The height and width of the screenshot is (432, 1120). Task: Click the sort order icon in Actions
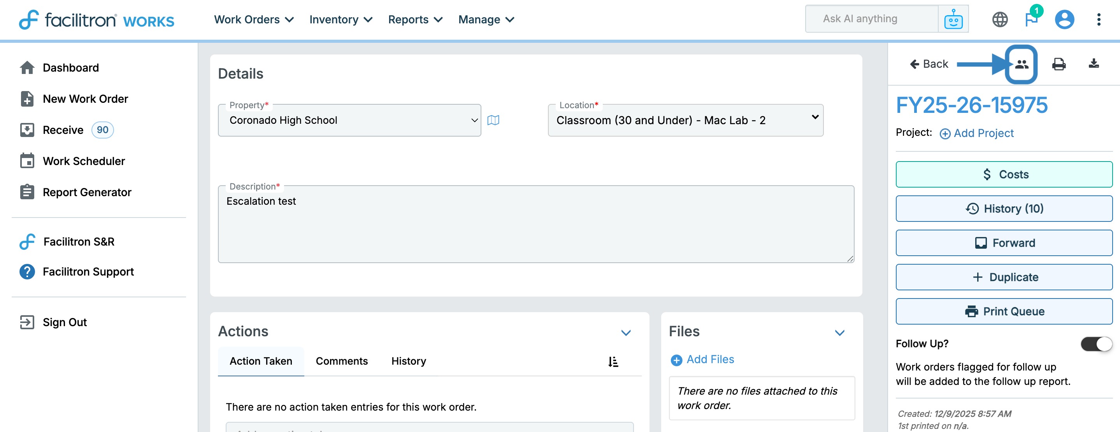click(x=613, y=362)
